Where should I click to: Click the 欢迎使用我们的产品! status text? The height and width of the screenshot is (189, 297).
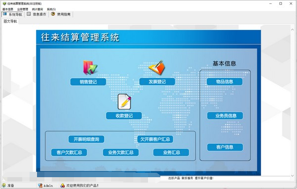tap(82, 186)
